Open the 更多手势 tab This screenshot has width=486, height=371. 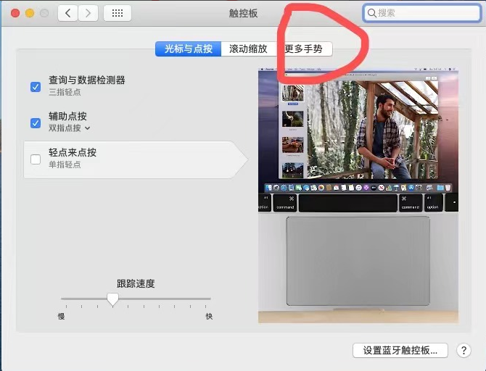click(x=304, y=49)
